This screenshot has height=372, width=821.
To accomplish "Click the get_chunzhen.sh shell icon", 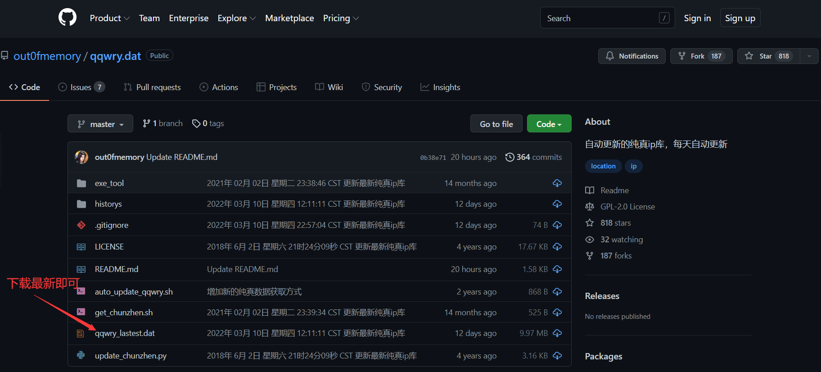I will (81, 312).
